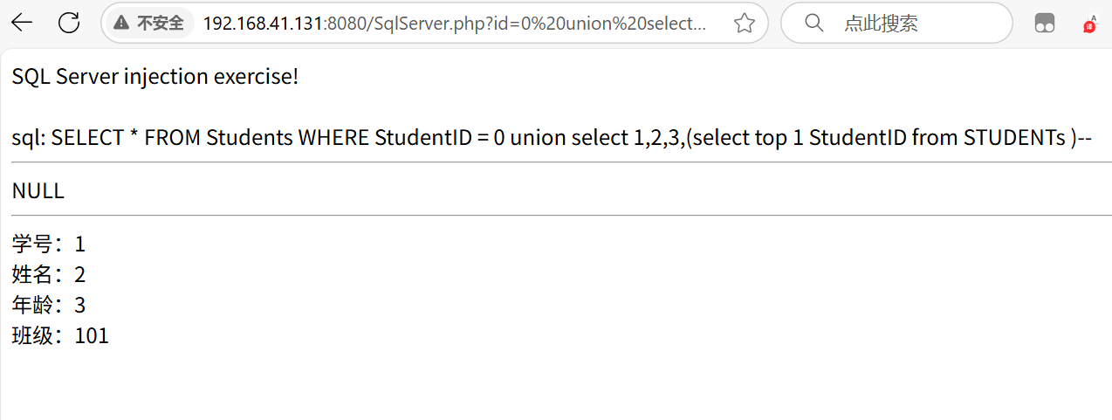
Task: Click the 班级：101 row
Action: 60,336
